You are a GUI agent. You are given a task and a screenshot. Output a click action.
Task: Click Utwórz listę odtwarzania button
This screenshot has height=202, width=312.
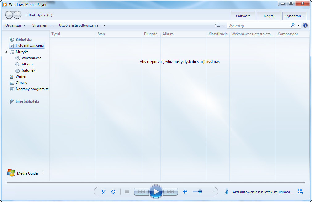pos(79,25)
